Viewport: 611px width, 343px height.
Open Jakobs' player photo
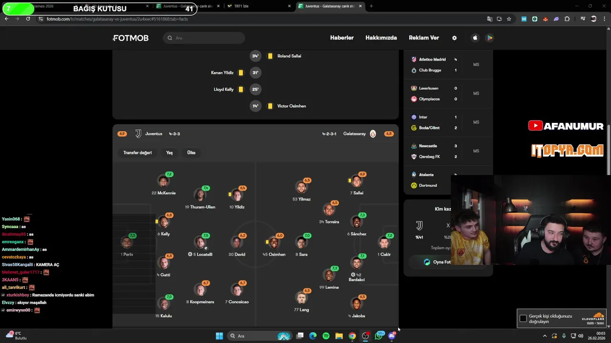(357, 304)
